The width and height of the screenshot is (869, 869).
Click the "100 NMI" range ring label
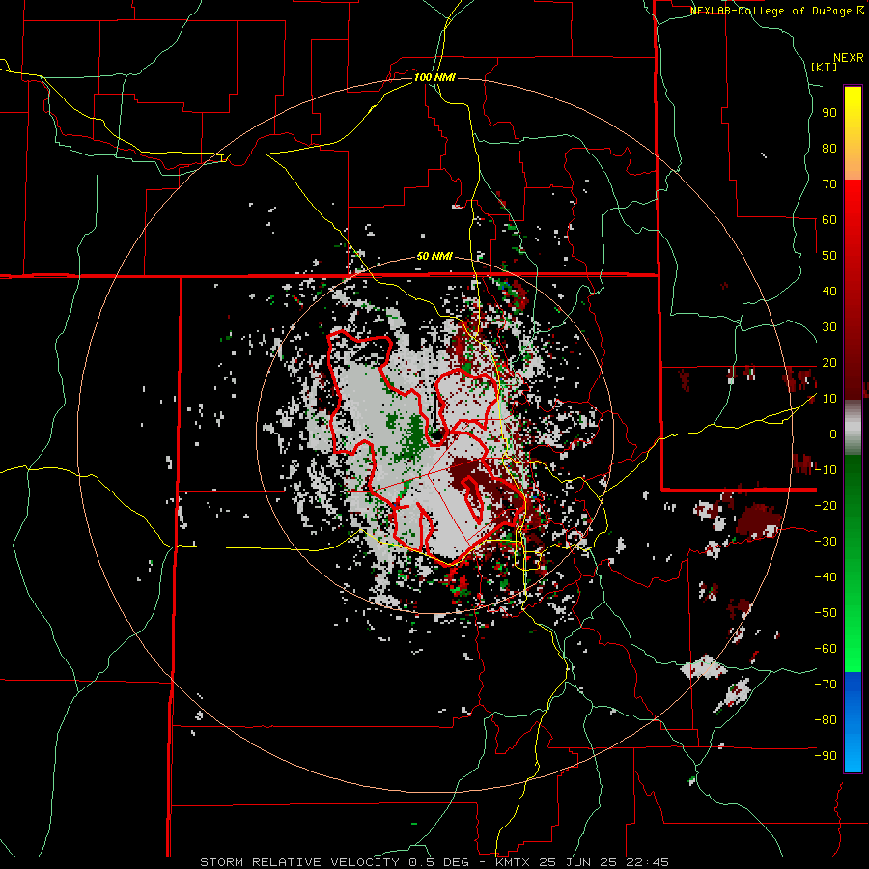(434, 77)
